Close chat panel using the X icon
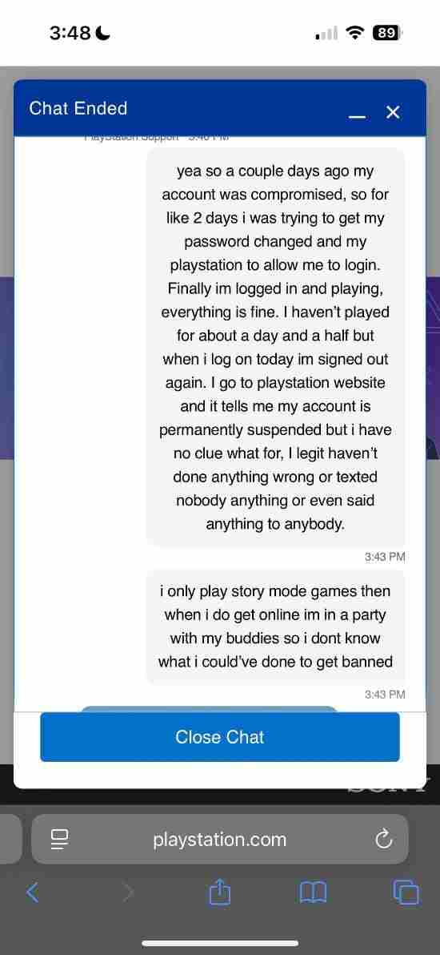Image resolution: width=440 pixels, height=955 pixels. point(393,112)
